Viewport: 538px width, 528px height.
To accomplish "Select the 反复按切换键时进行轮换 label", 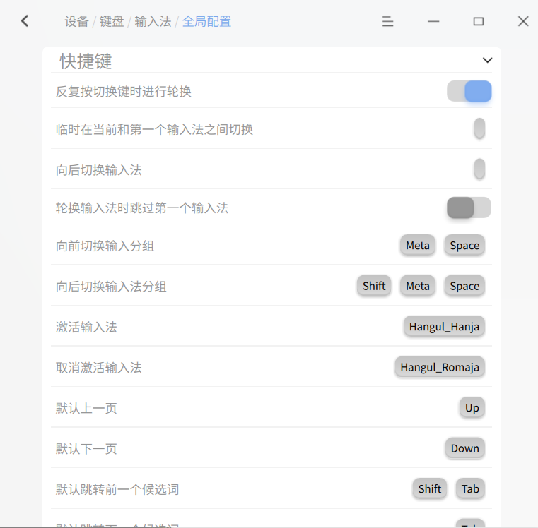I will tap(124, 92).
